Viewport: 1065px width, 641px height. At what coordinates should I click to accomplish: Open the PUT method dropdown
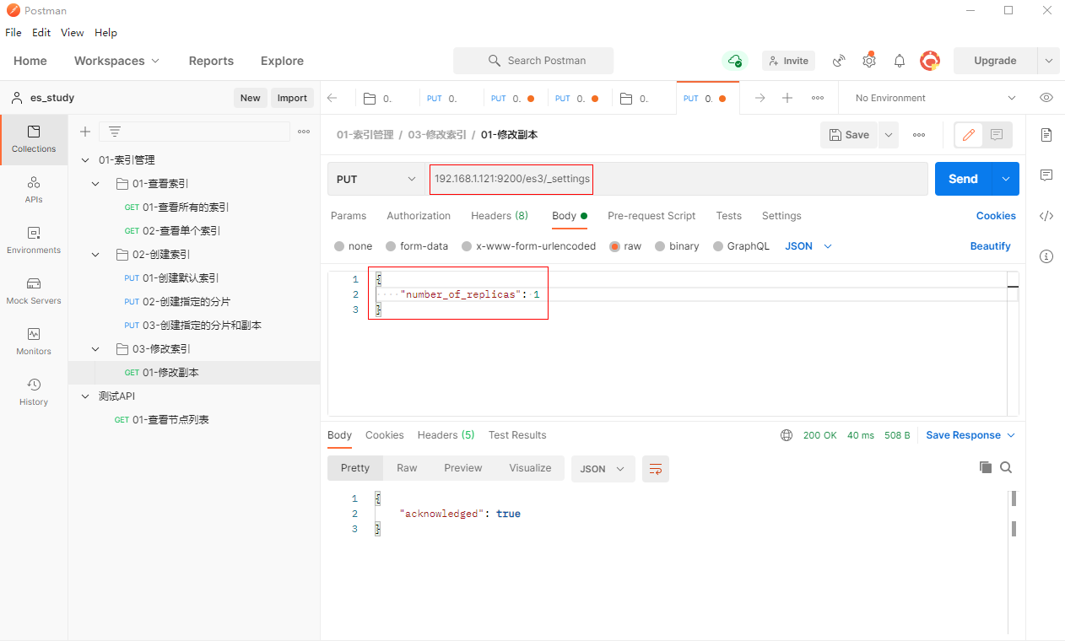[x=376, y=179]
